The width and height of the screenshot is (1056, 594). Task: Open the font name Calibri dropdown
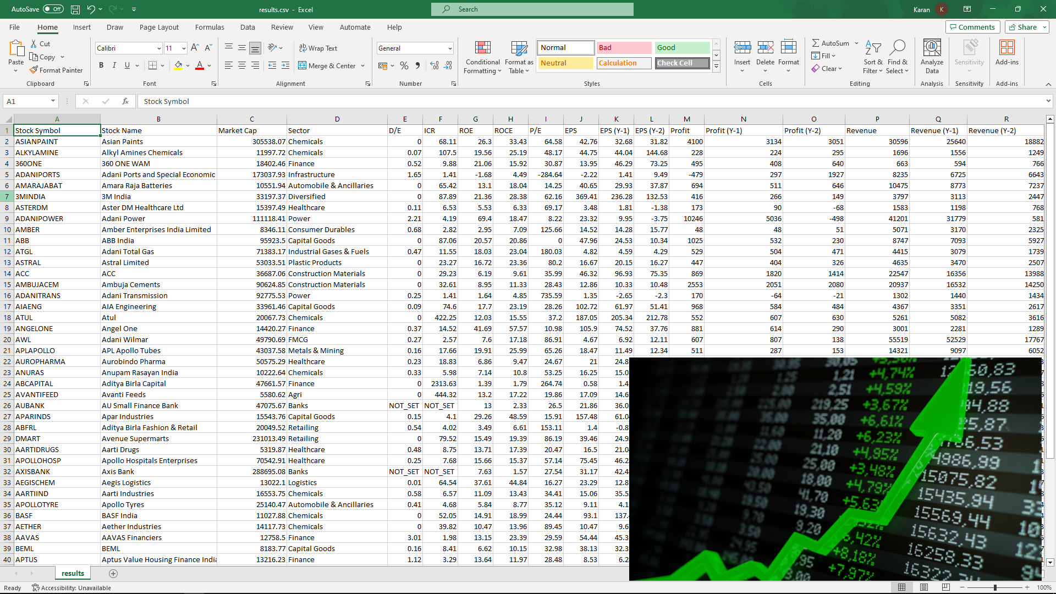pyautogui.click(x=159, y=48)
